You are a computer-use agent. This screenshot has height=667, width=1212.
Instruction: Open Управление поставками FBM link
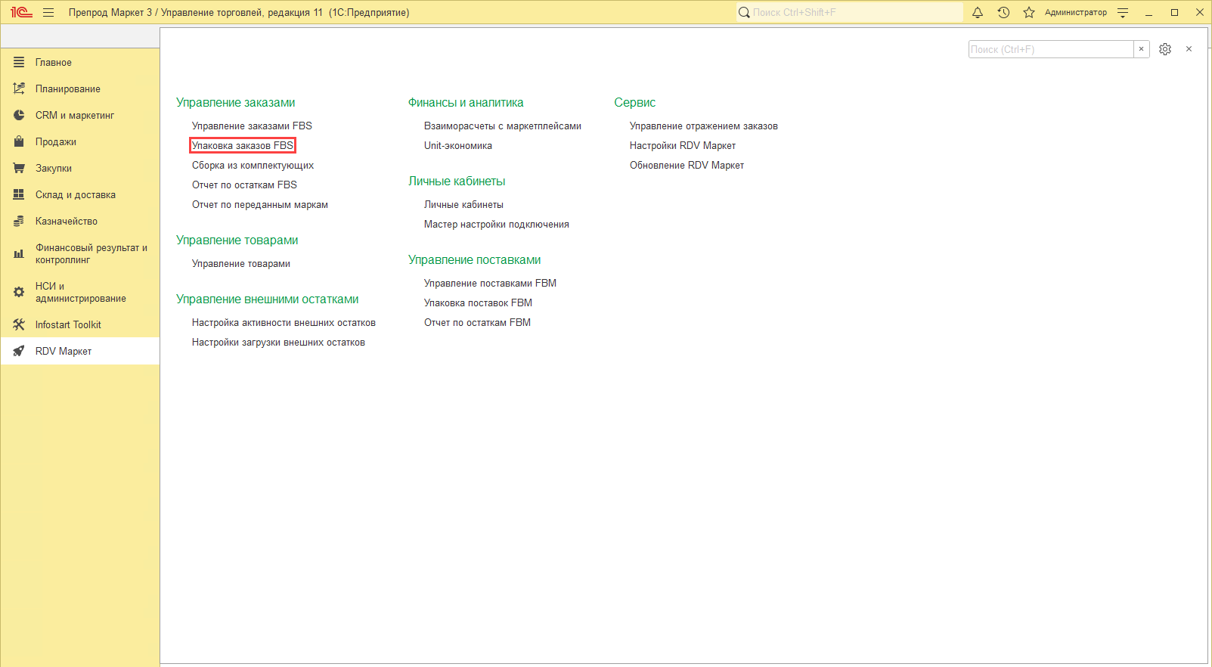click(489, 284)
